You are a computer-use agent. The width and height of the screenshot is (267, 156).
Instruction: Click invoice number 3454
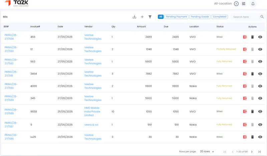point(34,74)
